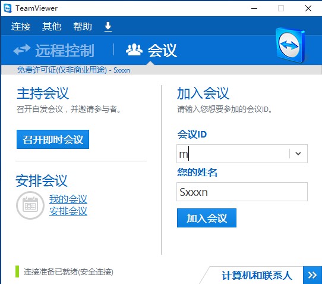Open the 计算机和联系人 panel tab
The height and width of the screenshot is (284, 322).
pyautogui.click(x=257, y=275)
